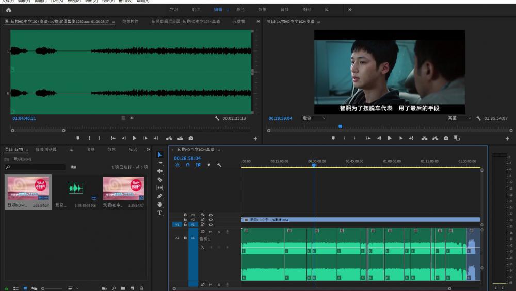Viewport: 516px width, 291px height.
Task: Open zoom level dropdown showing 适合
Action: pos(314,118)
